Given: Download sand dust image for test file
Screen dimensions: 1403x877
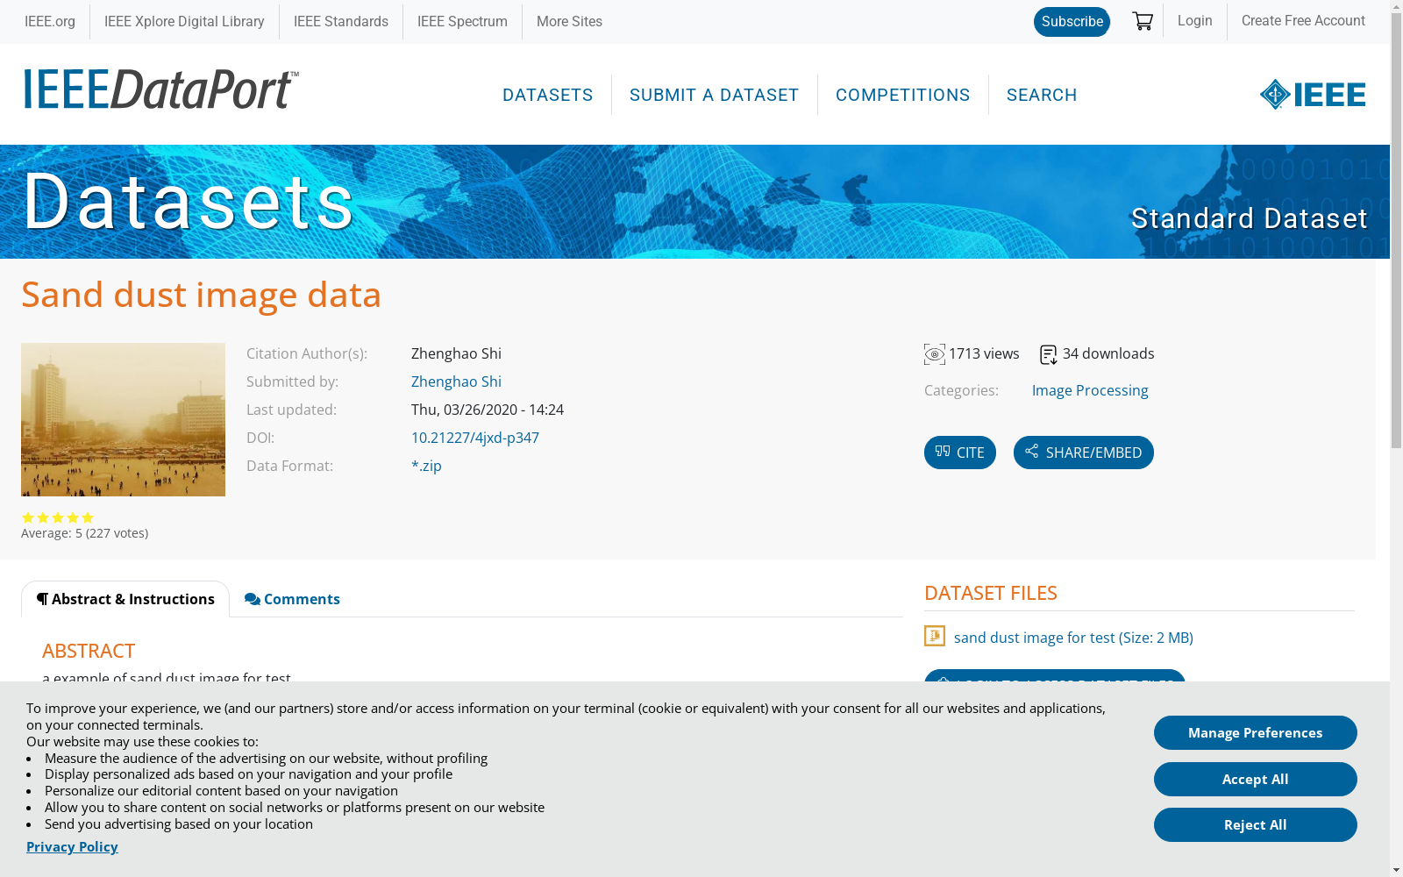Looking at the screenshot, I should tap(1073, 638).
